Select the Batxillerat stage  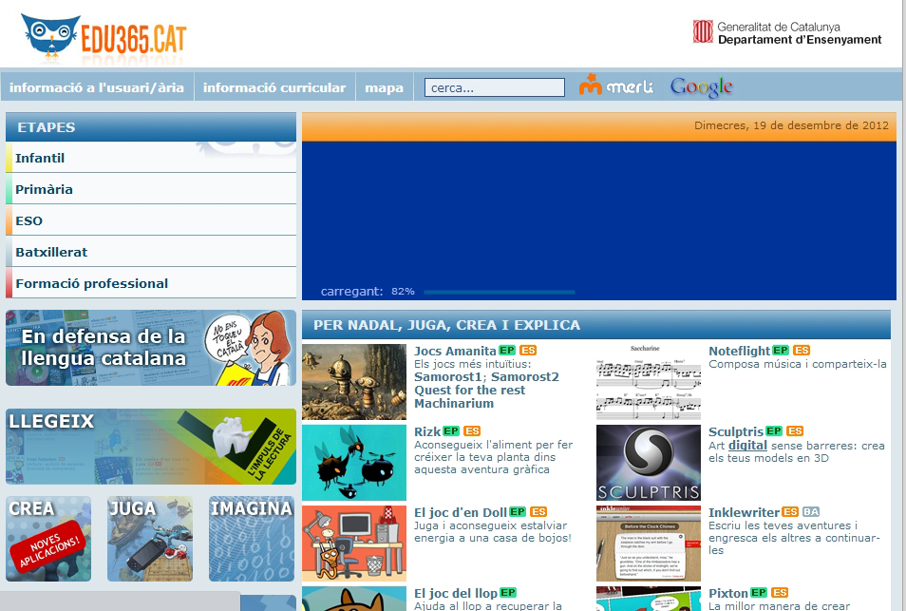(x=151, y=252)
